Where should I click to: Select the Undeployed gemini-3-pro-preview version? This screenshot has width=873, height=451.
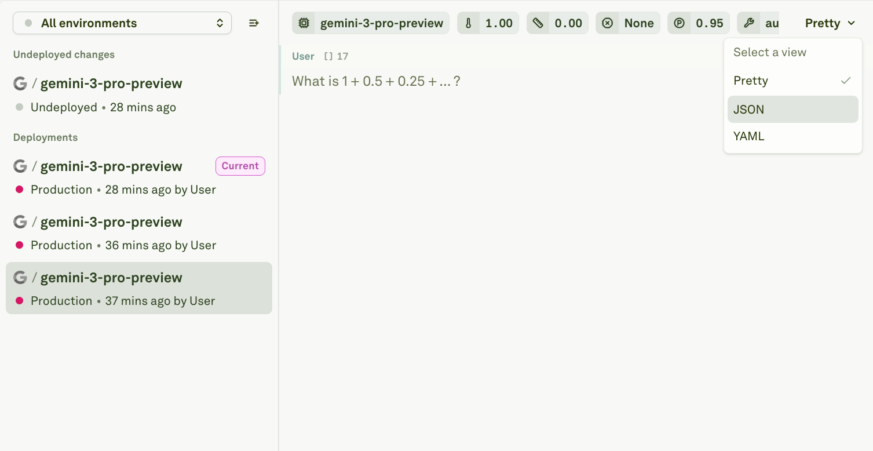click(x=139, y=95)
